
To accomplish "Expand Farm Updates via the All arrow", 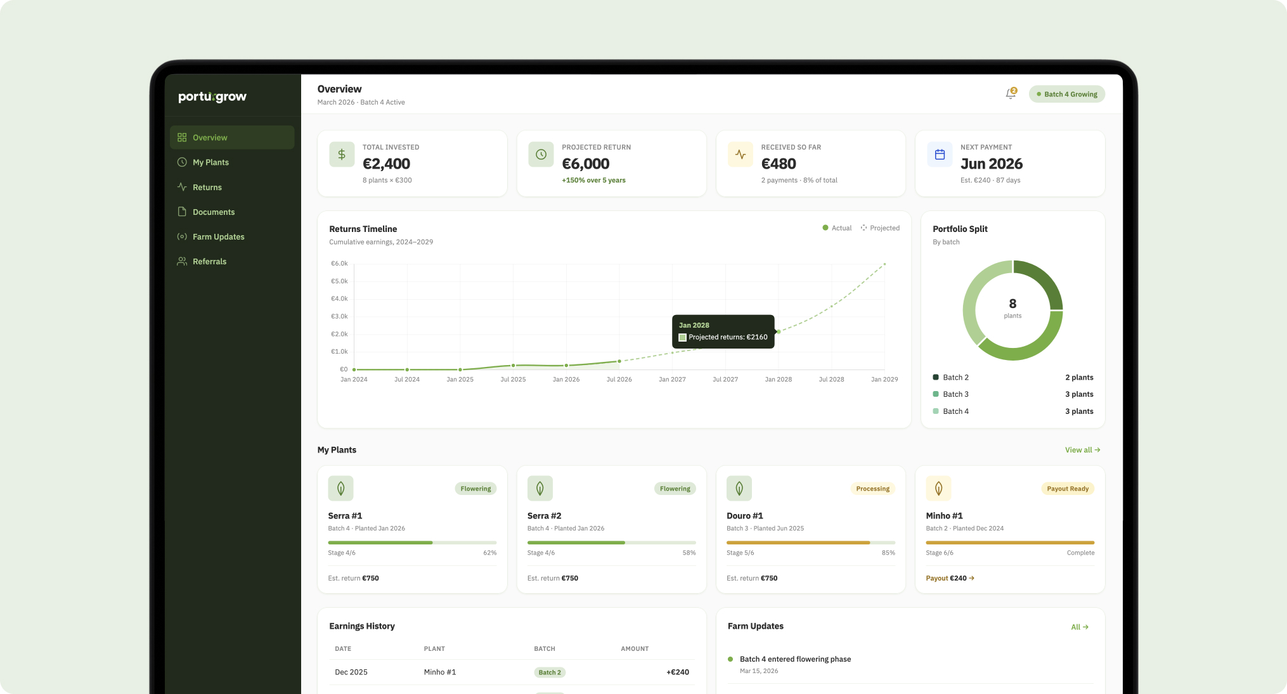I will 1080,626.
